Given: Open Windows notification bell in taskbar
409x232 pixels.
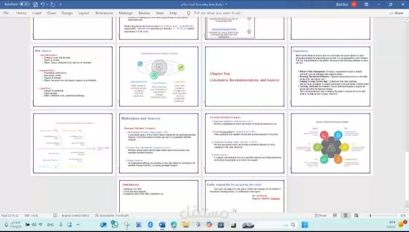Looking at the screenshot, I should [6, 224].
